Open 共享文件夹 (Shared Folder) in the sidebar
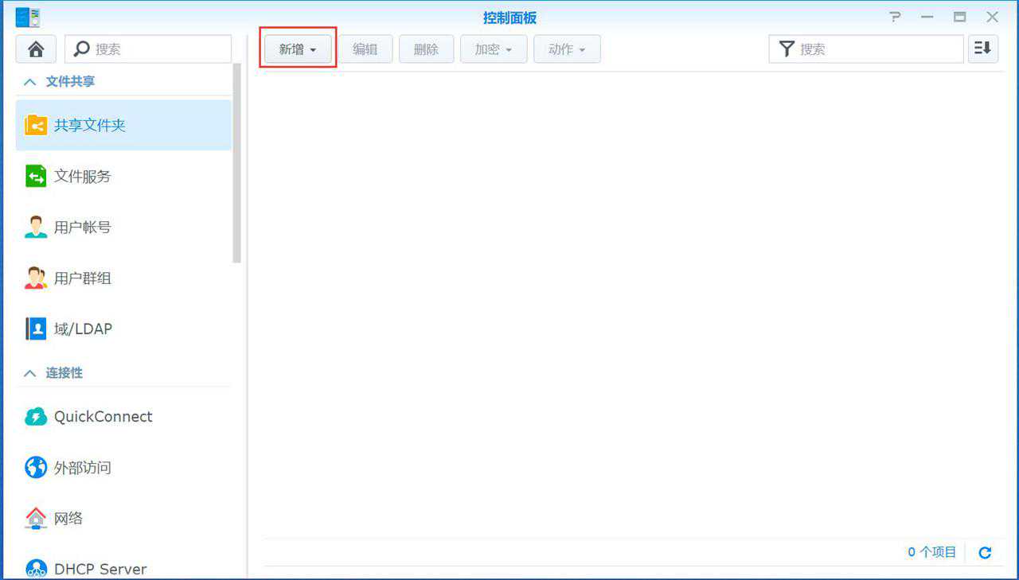Viewport: 1019px width, 580px height. pos(89,126)
